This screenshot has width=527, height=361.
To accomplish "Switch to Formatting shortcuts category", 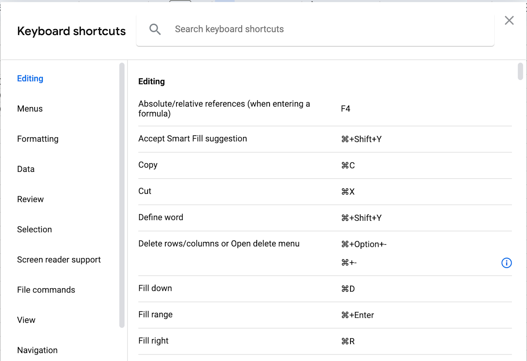I will (38, 139).
